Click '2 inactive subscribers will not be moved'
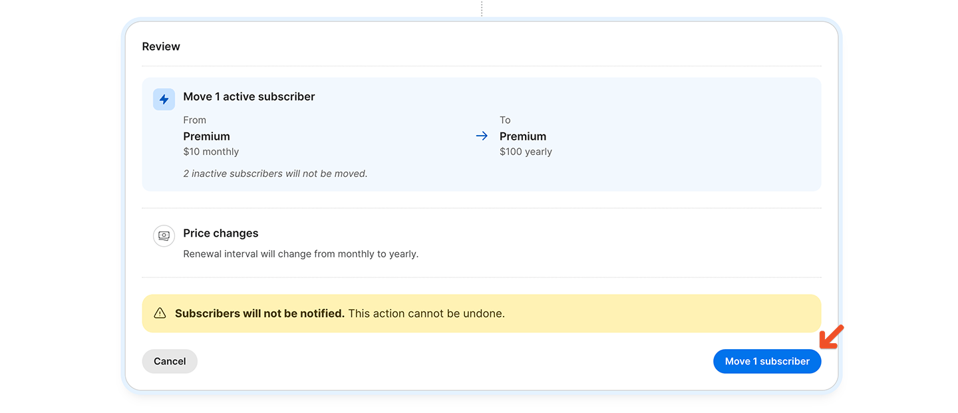Screen dimensions: 958x413 [275, 174]
